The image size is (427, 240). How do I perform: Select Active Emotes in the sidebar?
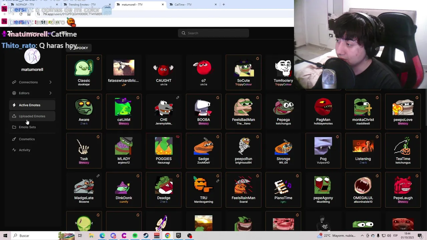(x=32, y=105)
